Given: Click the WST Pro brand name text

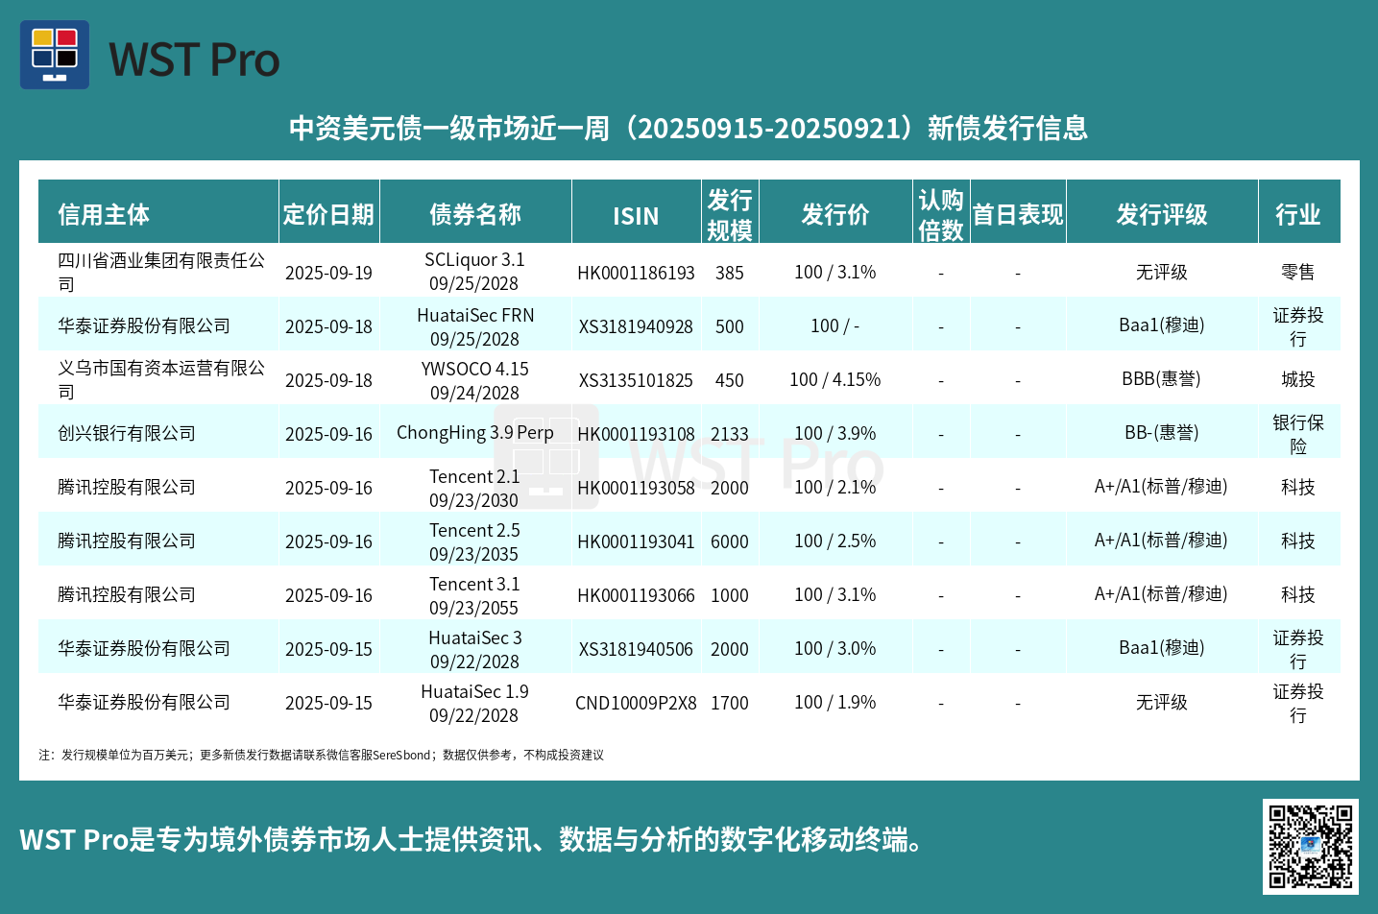Looking at the screenshot, I should pos(194,60).
